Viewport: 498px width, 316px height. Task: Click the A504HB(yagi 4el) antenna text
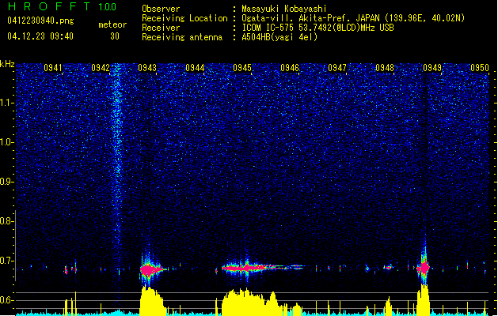[x=279, y=37]
